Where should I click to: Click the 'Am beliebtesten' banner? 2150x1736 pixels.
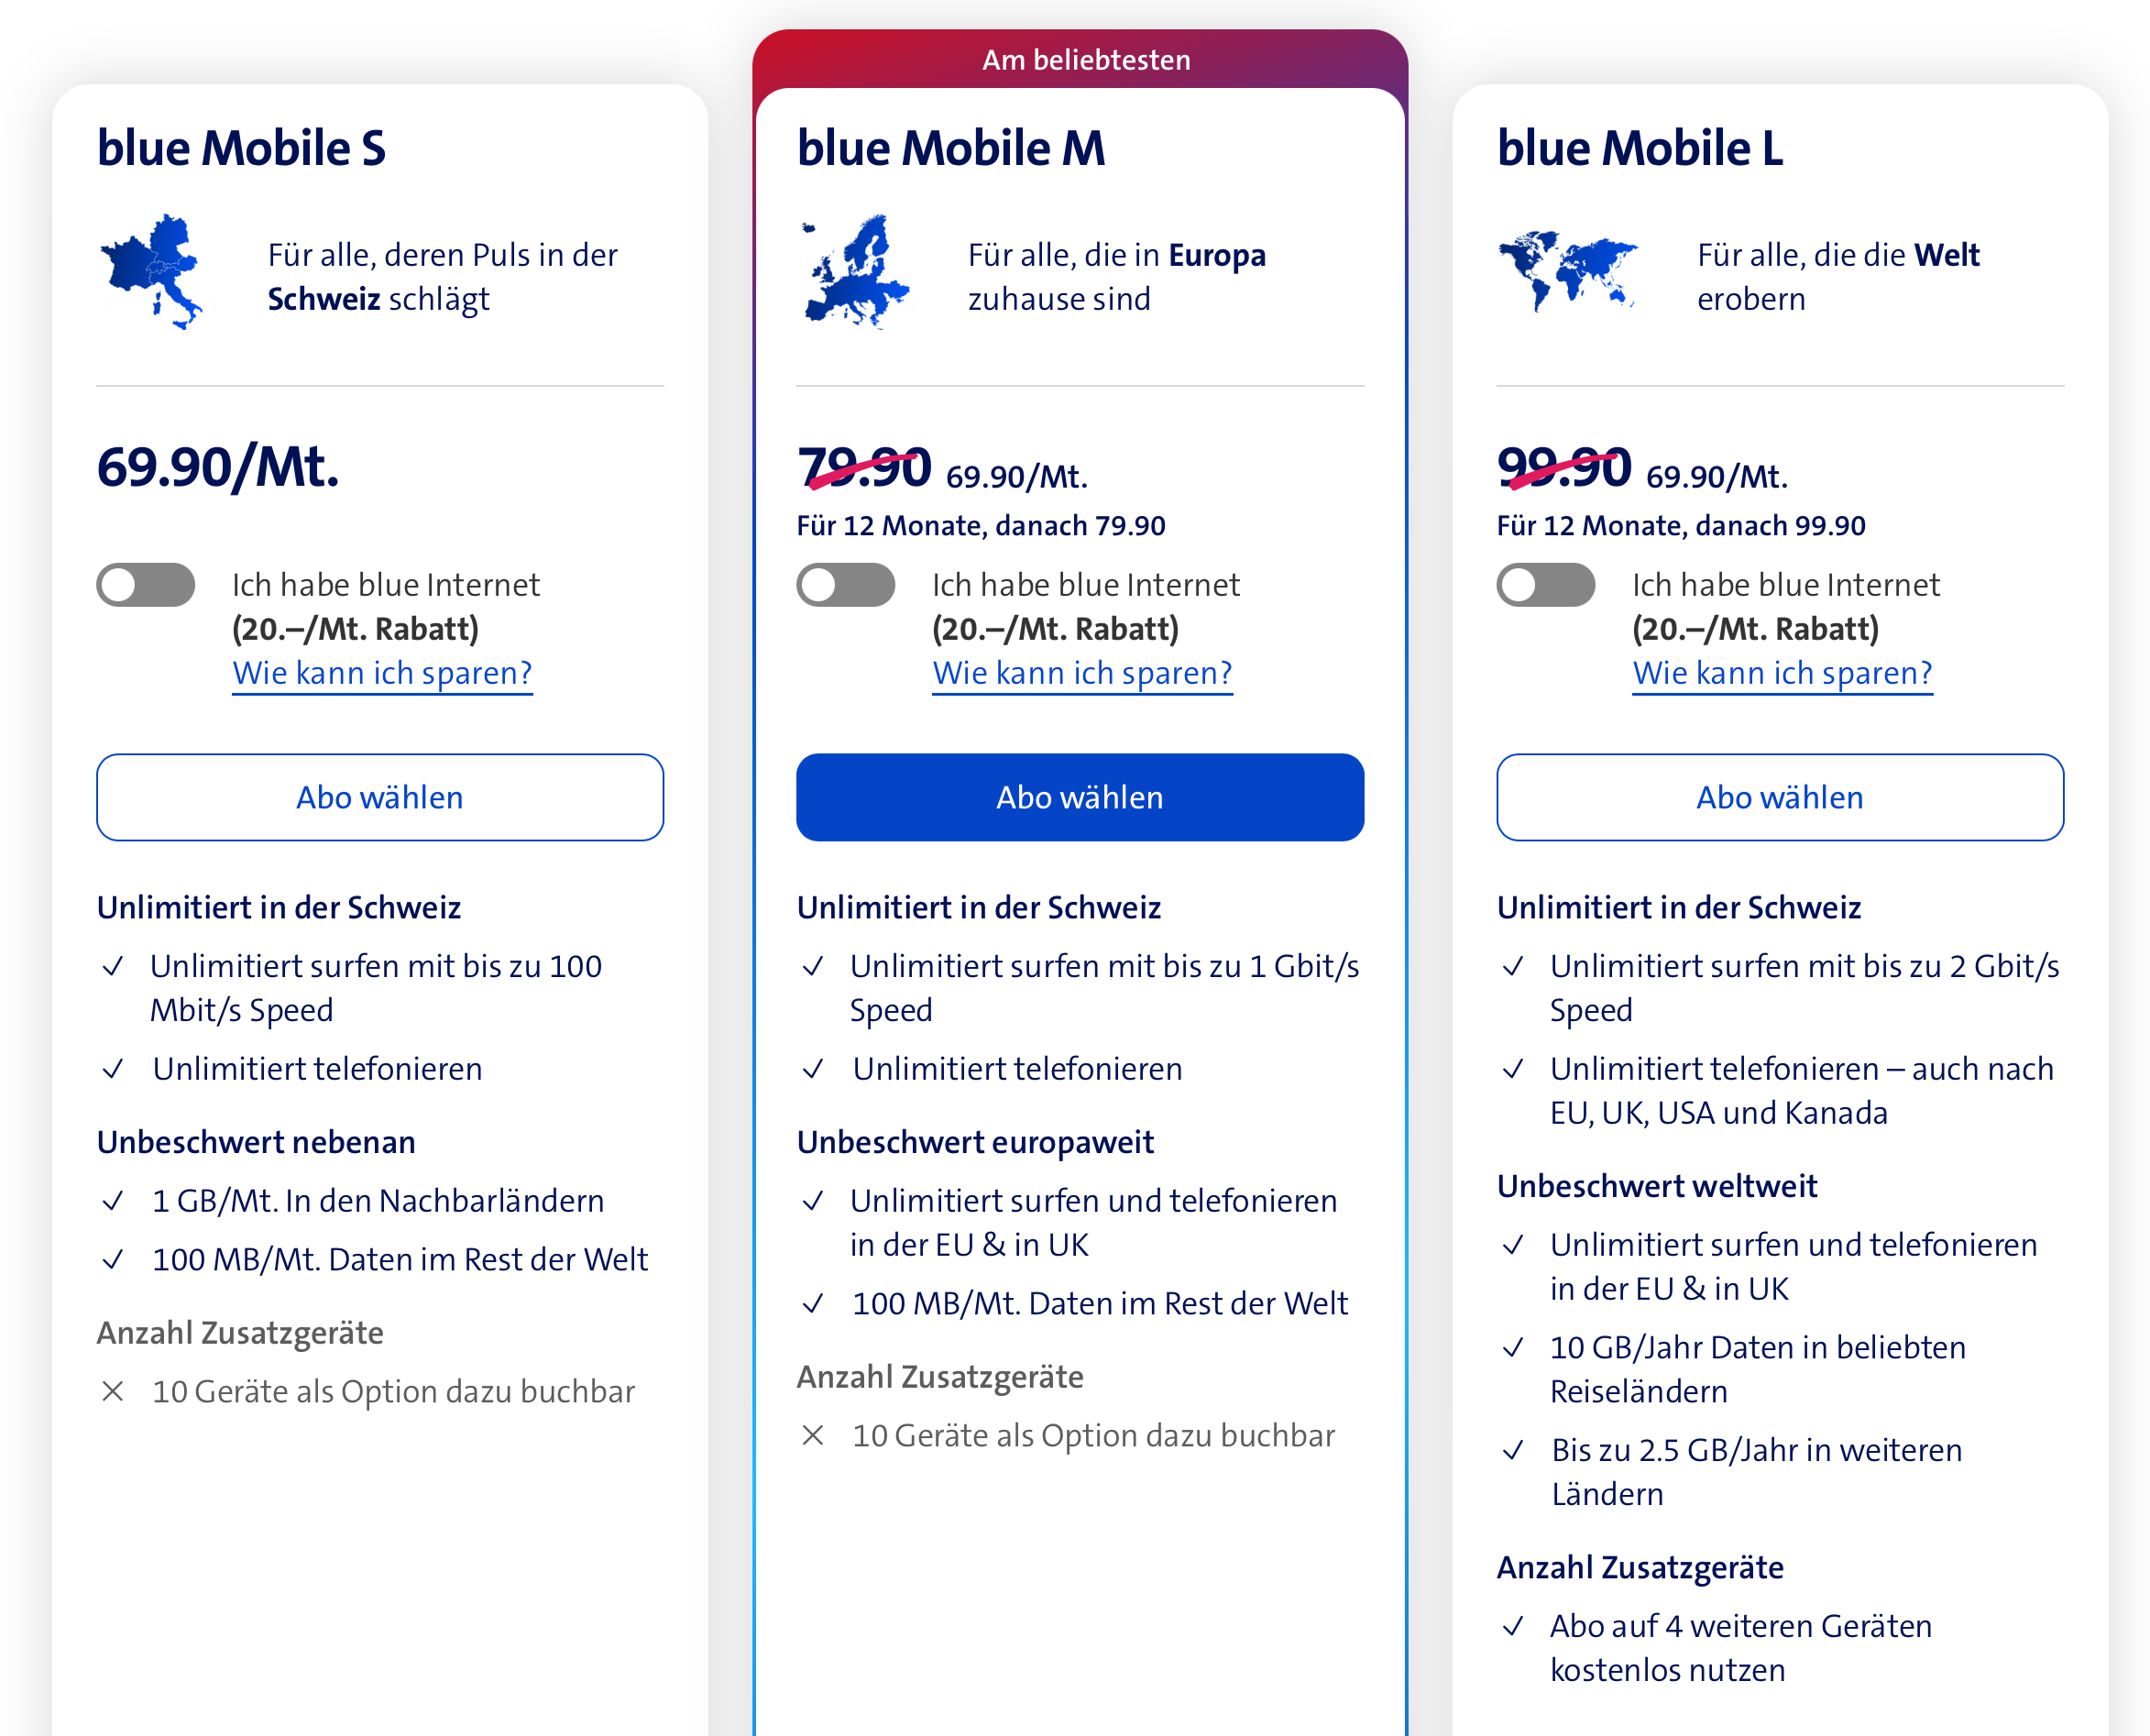1086,60
